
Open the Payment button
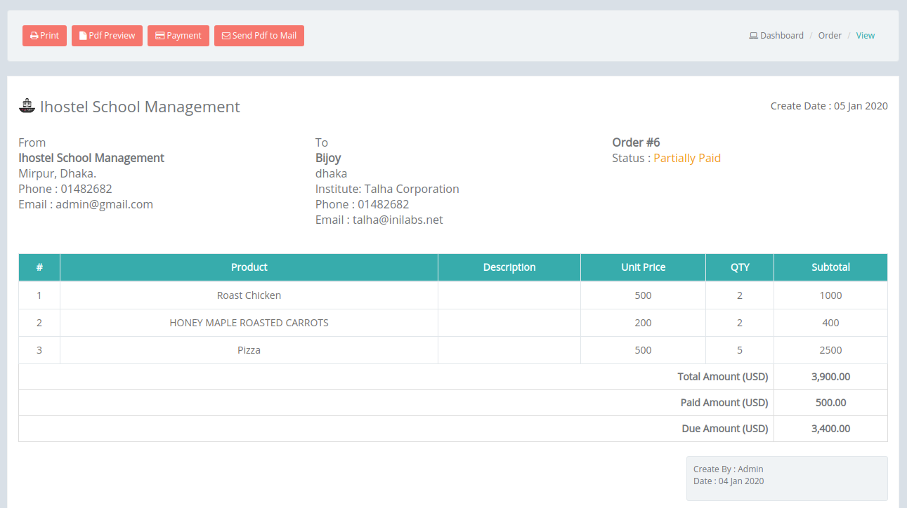tap(178, 36)
